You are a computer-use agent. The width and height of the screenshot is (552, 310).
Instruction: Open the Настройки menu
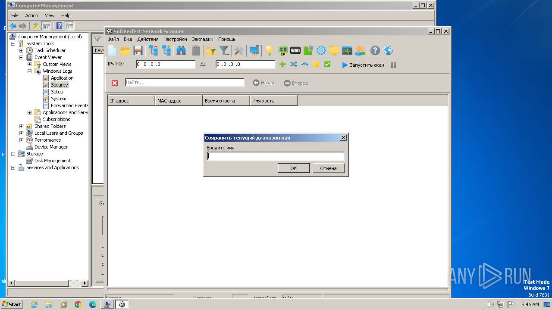(x=175, y=39)
